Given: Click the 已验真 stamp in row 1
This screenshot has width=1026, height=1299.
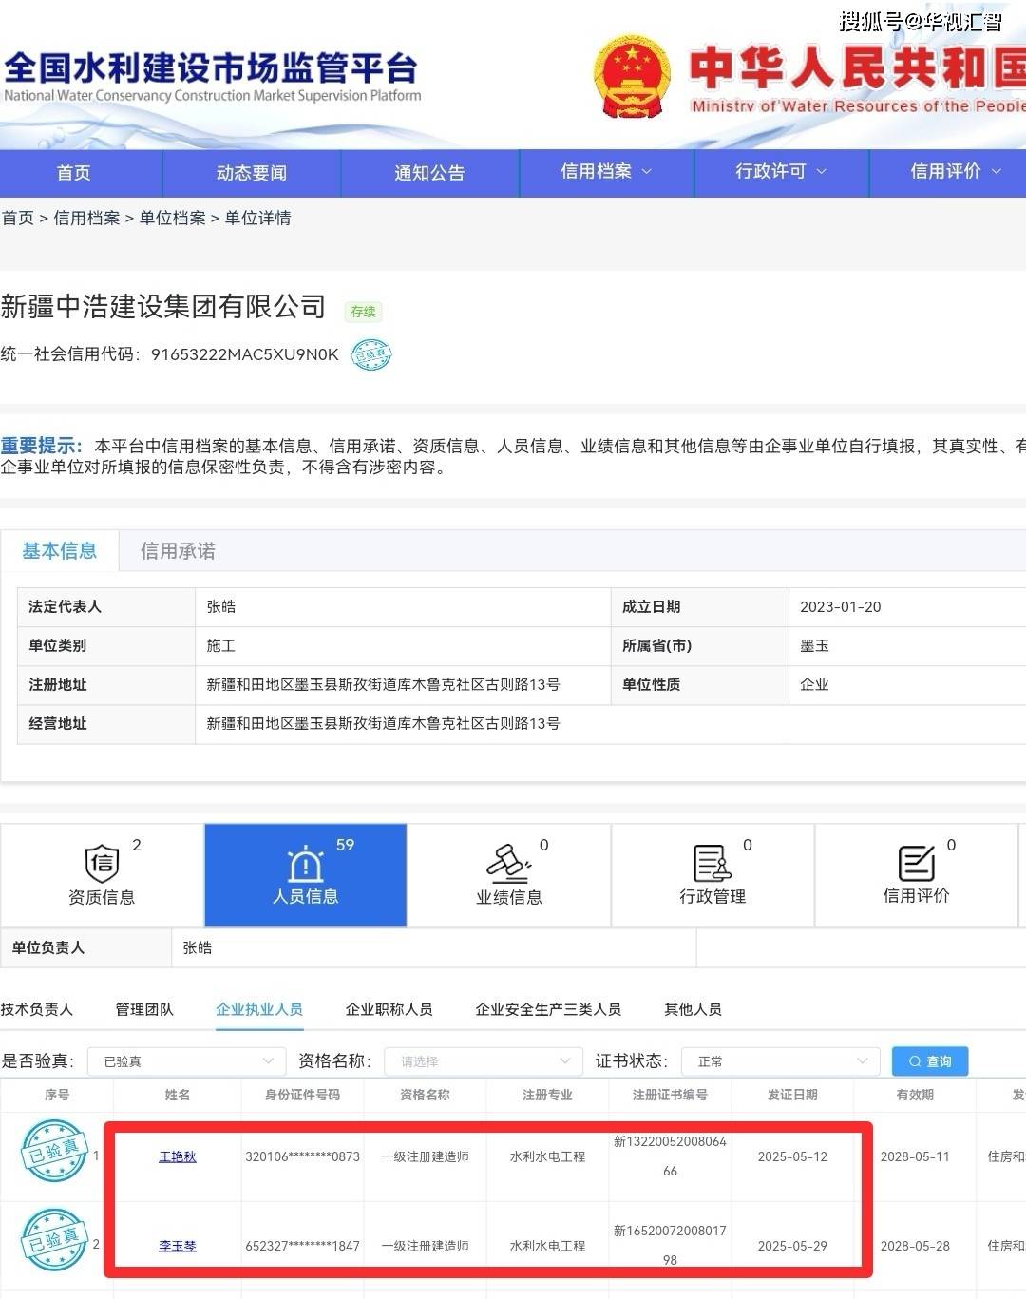Looking at the screenshot, I should (x=54, y=1151).
